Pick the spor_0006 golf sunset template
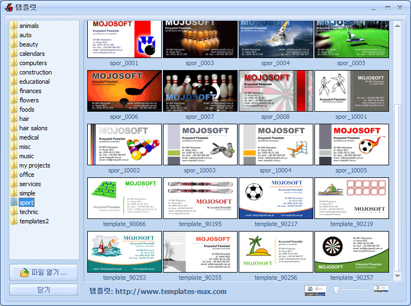Viewport: 411px width, 306px height. click(x=124, y=91)
